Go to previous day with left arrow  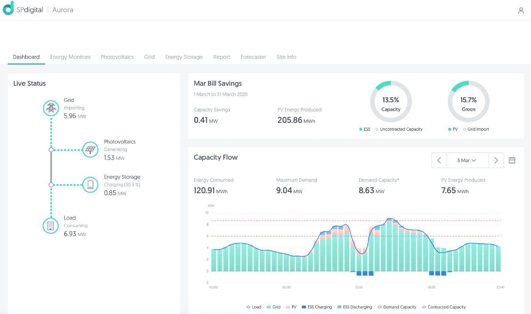[x=439, y=160]
